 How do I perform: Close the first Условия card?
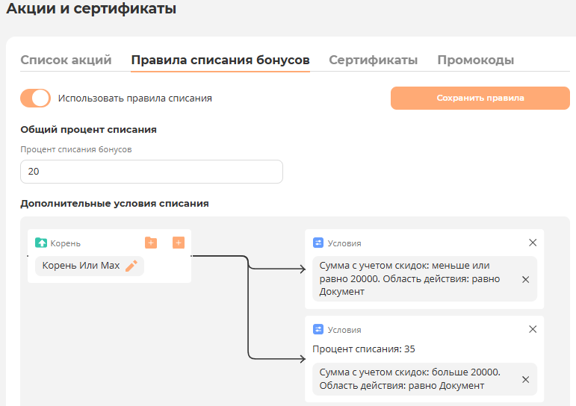533,243
